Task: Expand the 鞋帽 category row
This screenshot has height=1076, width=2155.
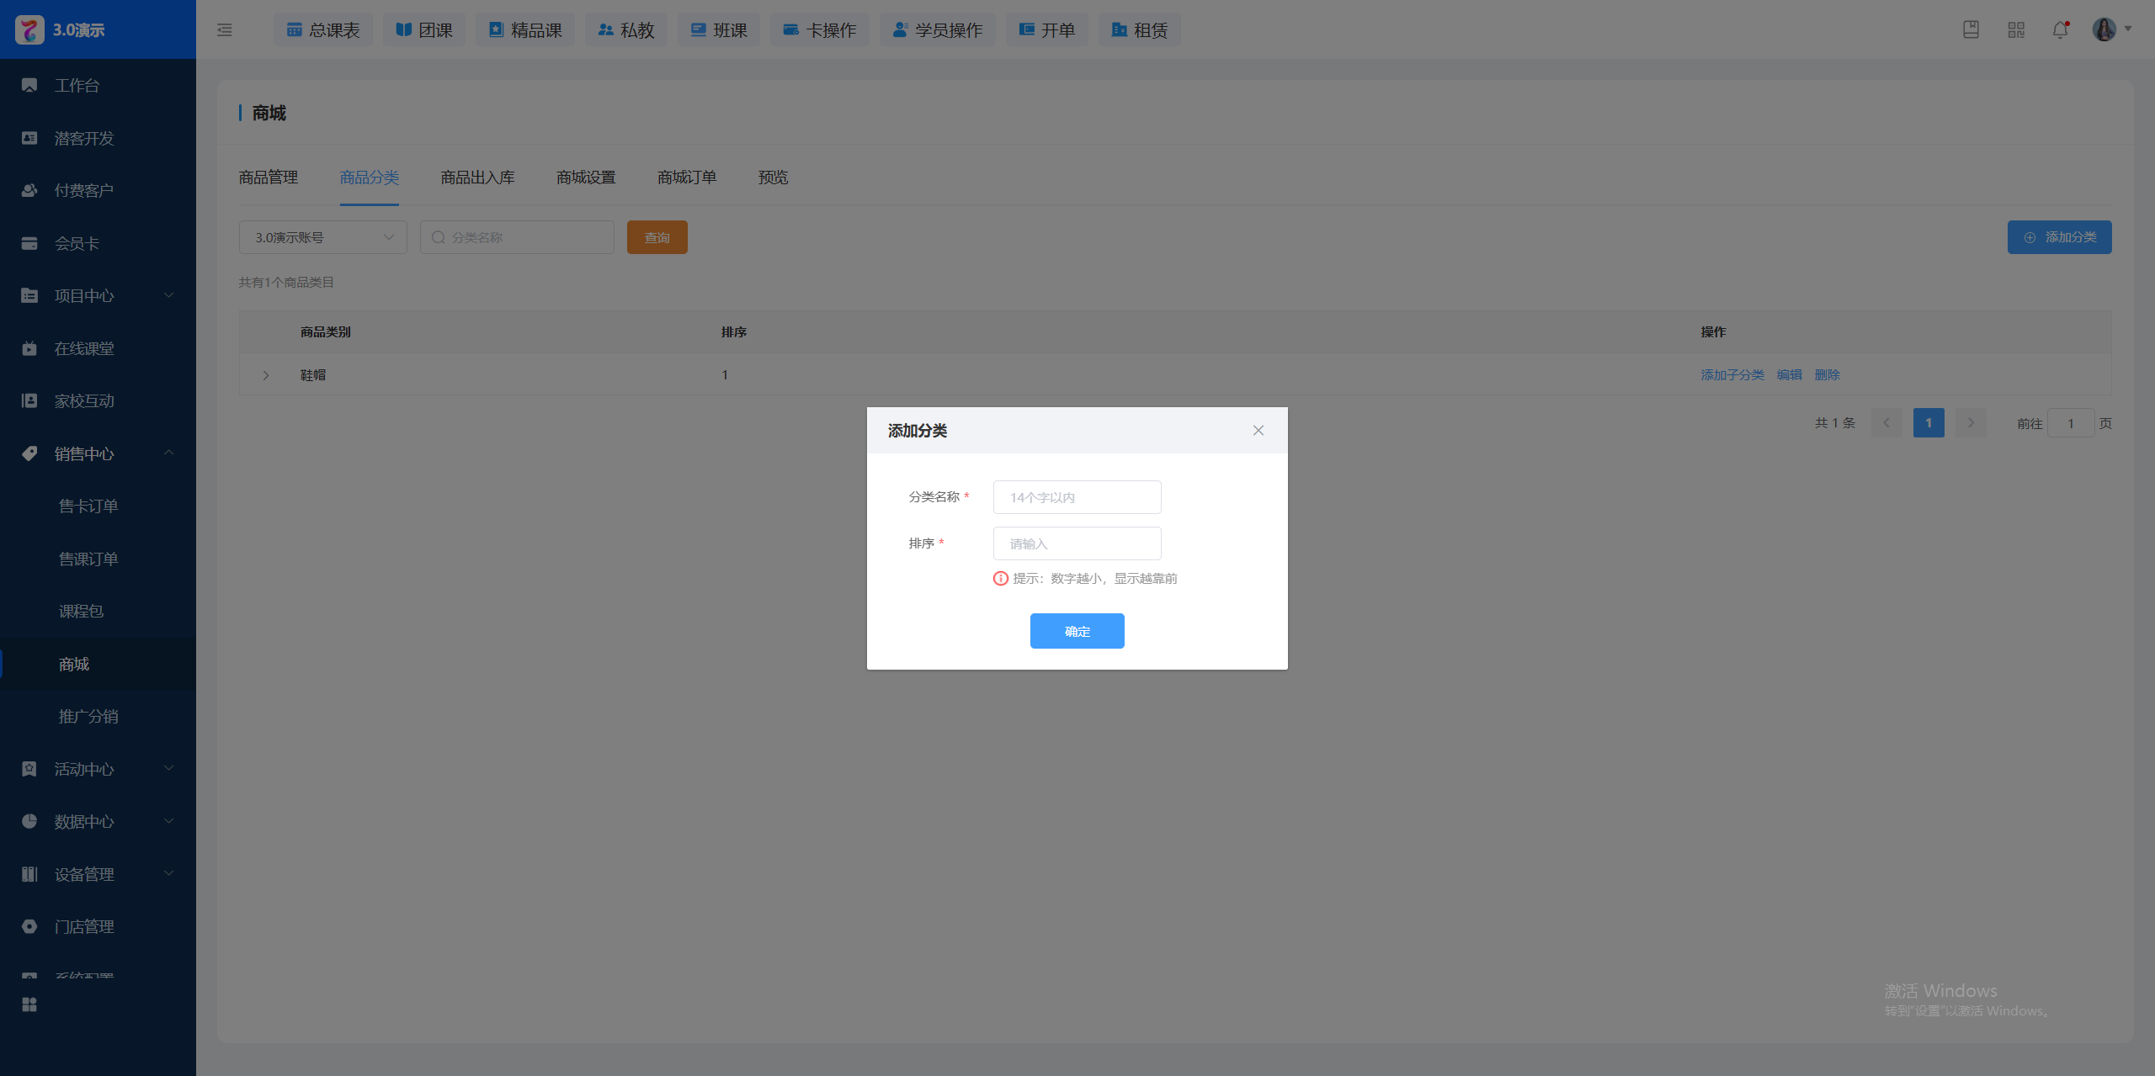Action: [266, 375]
